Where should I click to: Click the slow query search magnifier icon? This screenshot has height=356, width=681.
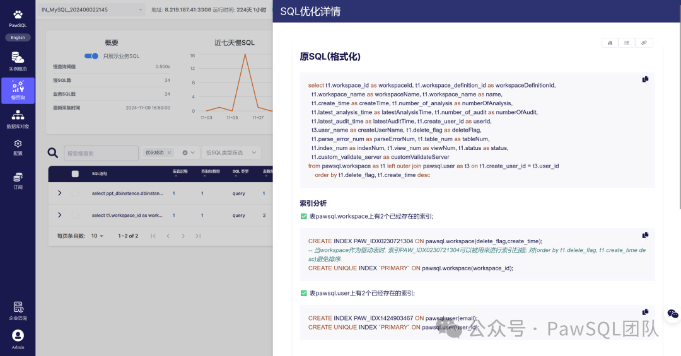[52, 153]
